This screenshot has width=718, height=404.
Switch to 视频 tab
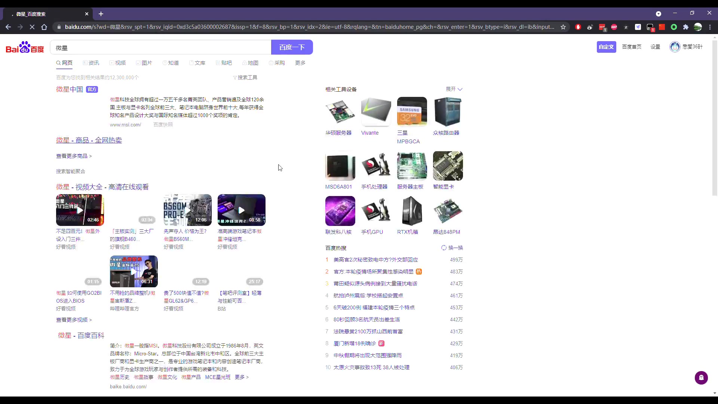point(117,63)
